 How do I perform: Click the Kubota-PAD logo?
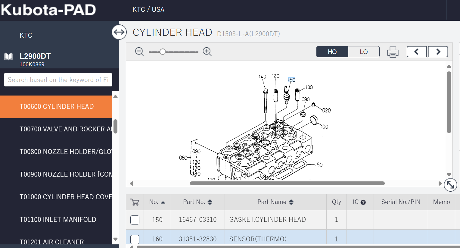pos(48,10)
